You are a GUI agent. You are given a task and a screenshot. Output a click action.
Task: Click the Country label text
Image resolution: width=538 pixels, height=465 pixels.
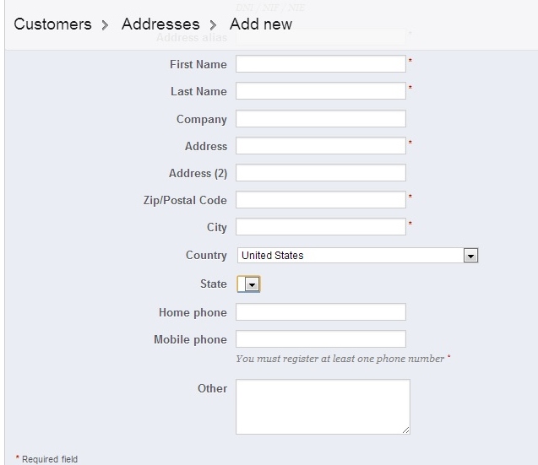[x=206, y=255]
